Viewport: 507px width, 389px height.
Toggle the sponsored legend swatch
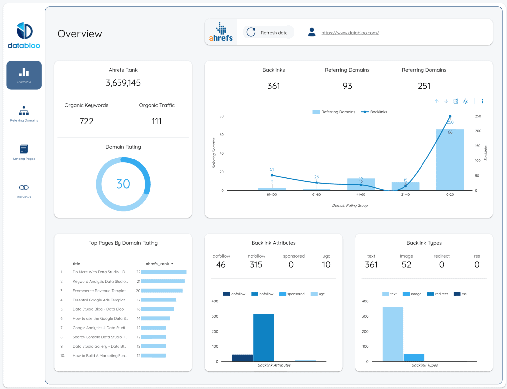point(283,294)
